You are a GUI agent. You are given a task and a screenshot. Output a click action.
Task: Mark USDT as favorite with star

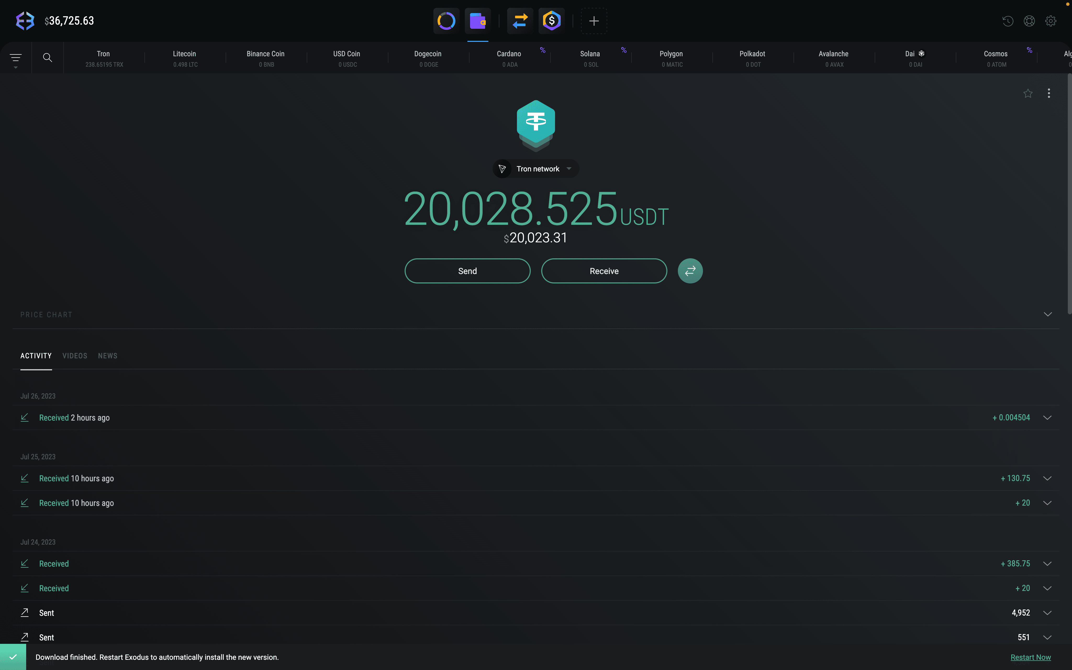[1028, 93]
